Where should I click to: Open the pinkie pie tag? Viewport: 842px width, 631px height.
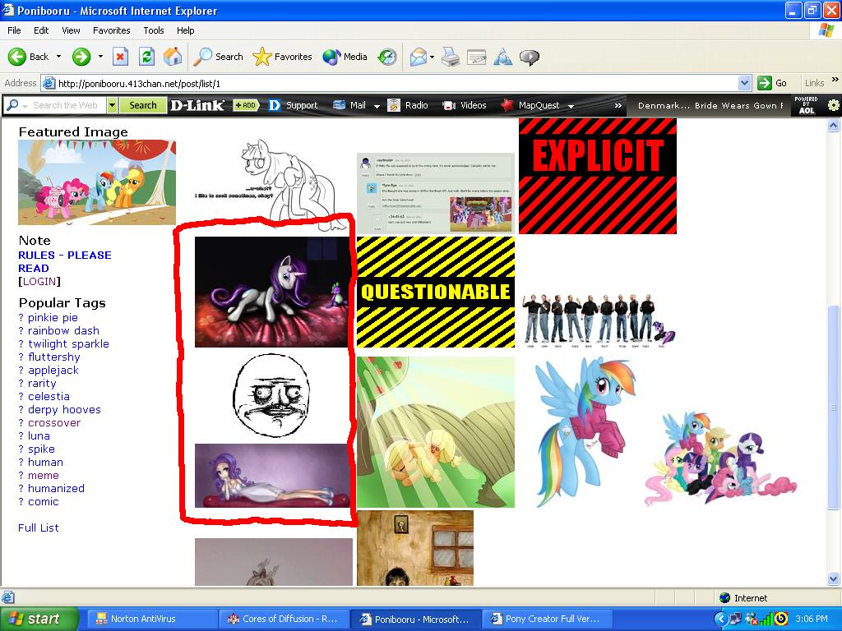[x=53, y=318]
